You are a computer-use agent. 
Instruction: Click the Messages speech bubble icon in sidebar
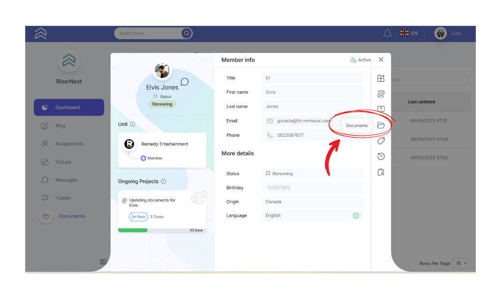[45, 180]
